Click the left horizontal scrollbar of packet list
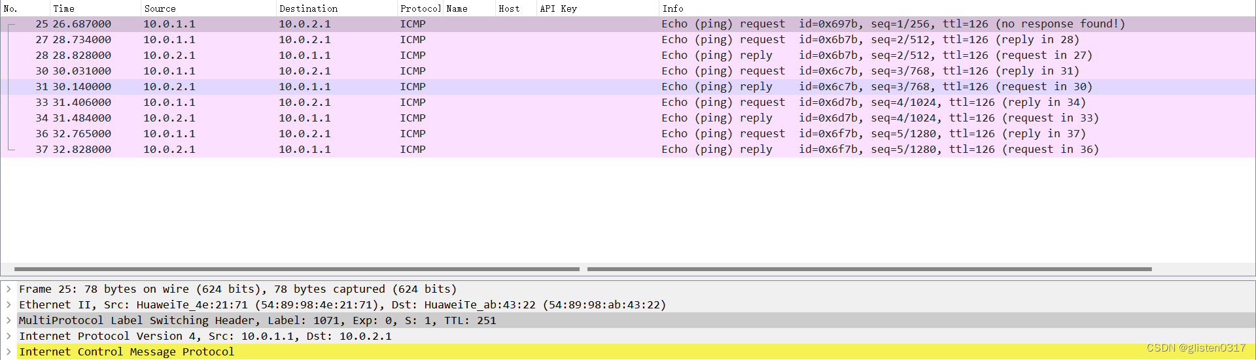The image size is (1256, 360). [x=297, y=269]
